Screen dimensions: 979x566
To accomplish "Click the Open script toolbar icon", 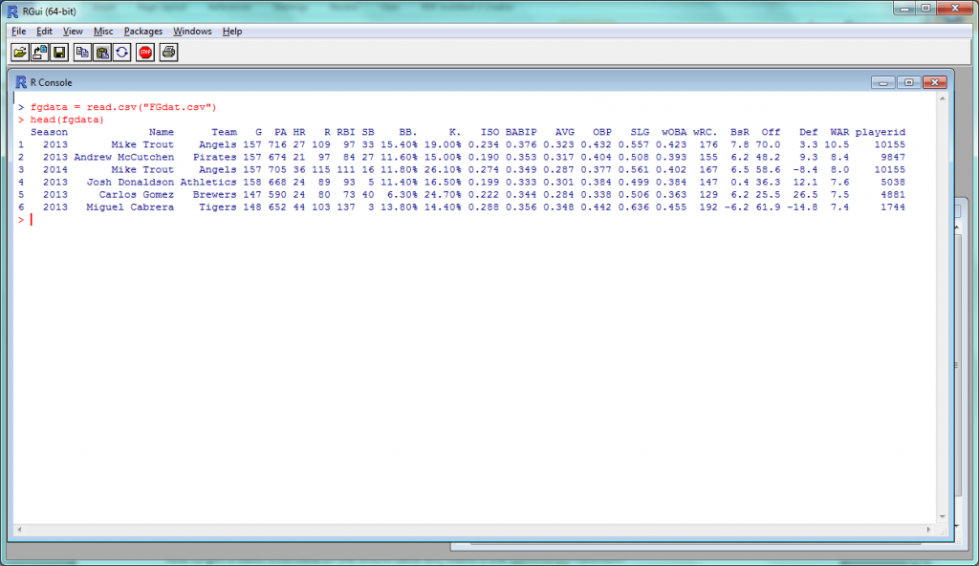I will tap(20, 52).
